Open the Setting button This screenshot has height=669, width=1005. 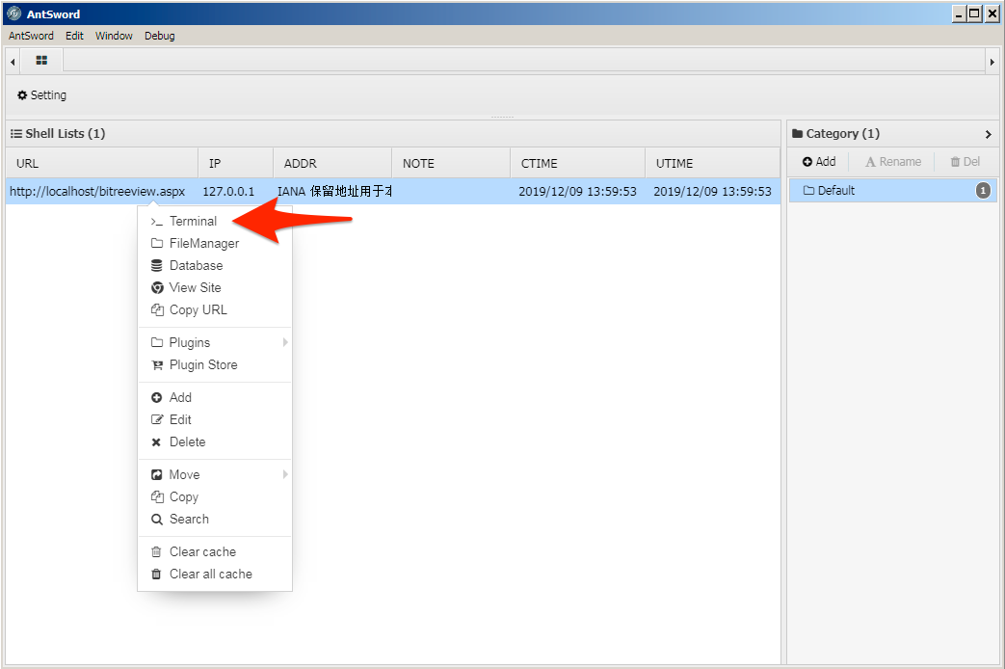click(41, 94)
